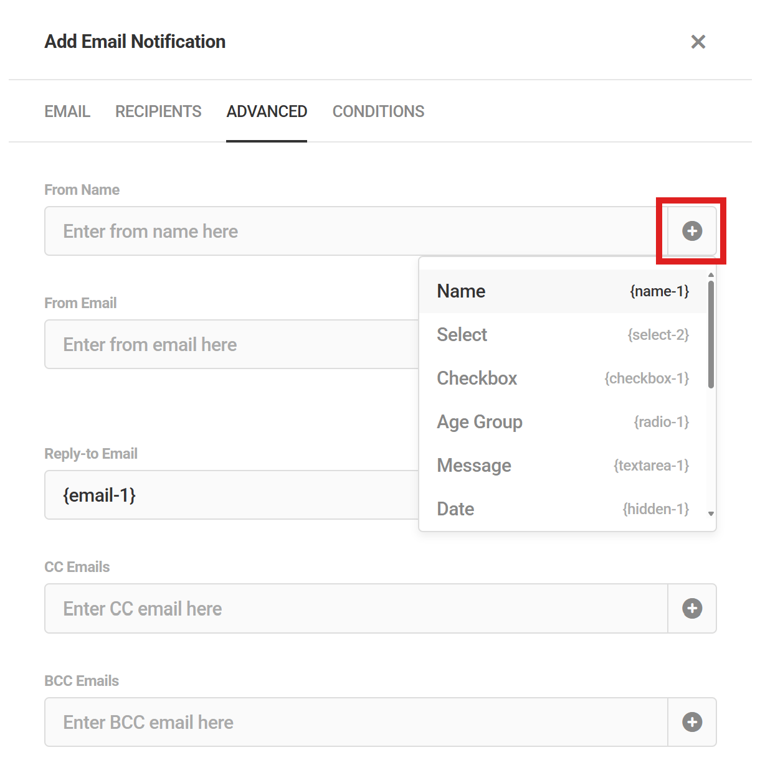The image size is (760, 783).
Task: Switch to the EMAIL tab
Action: [x=67, y=111]
